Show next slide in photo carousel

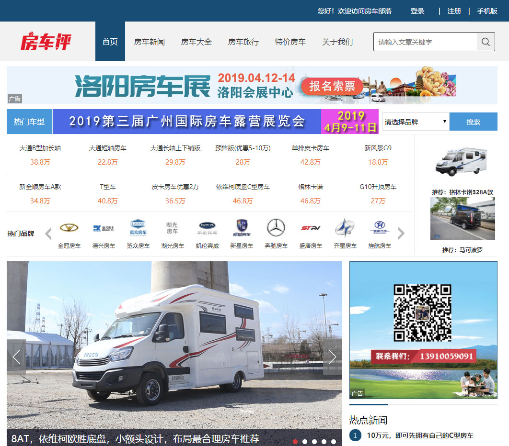coord(332,357)
